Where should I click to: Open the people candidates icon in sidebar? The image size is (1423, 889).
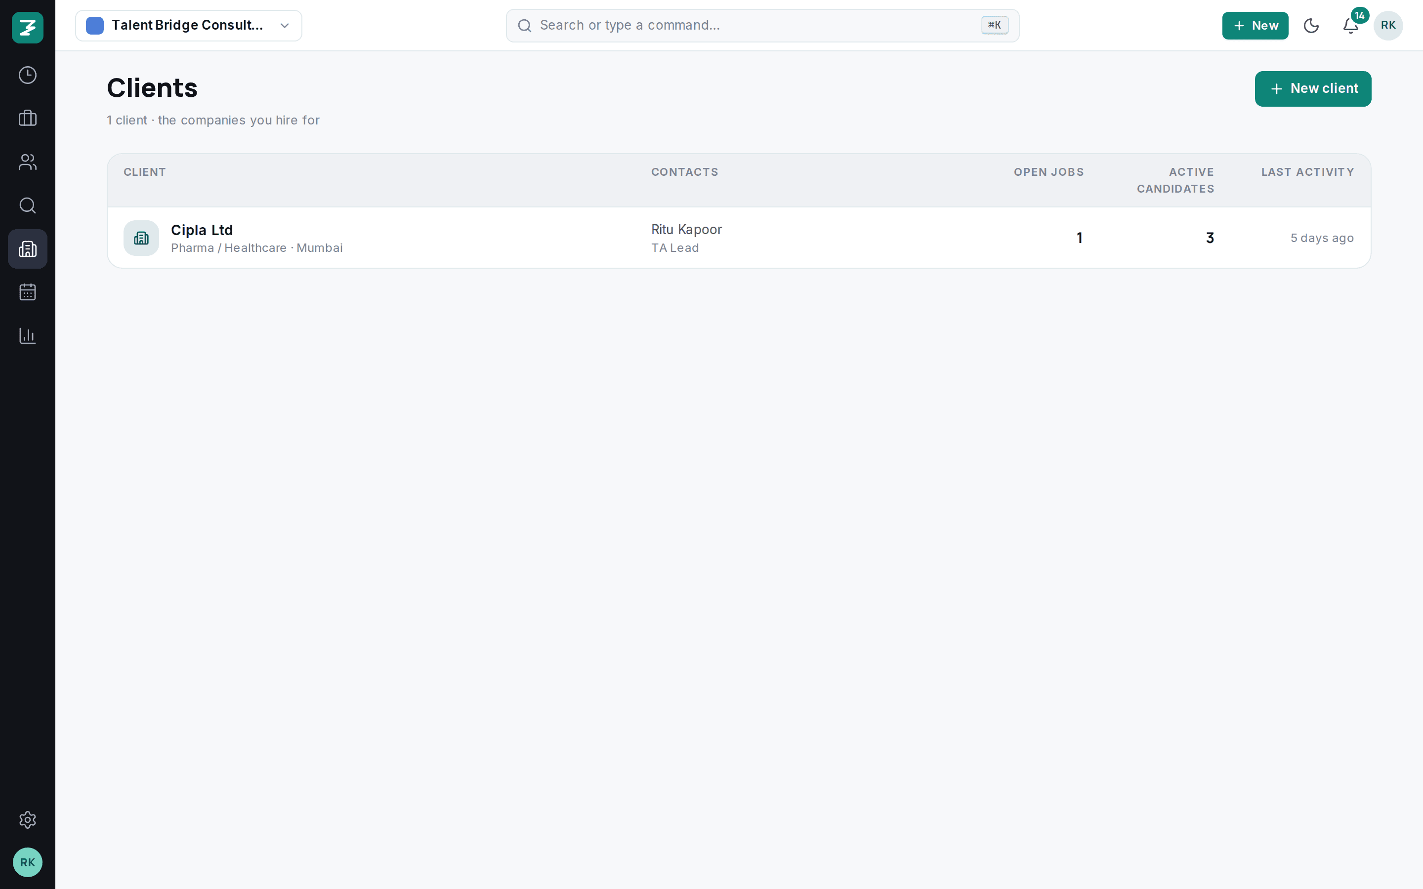coord(28,162)
